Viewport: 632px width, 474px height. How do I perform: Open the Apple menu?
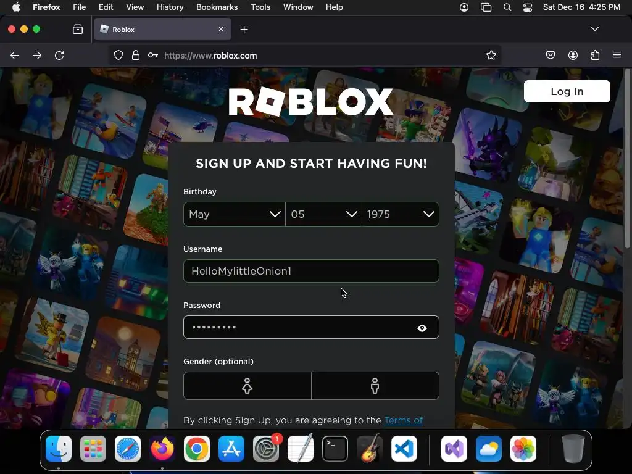click(x=16, y=7)
